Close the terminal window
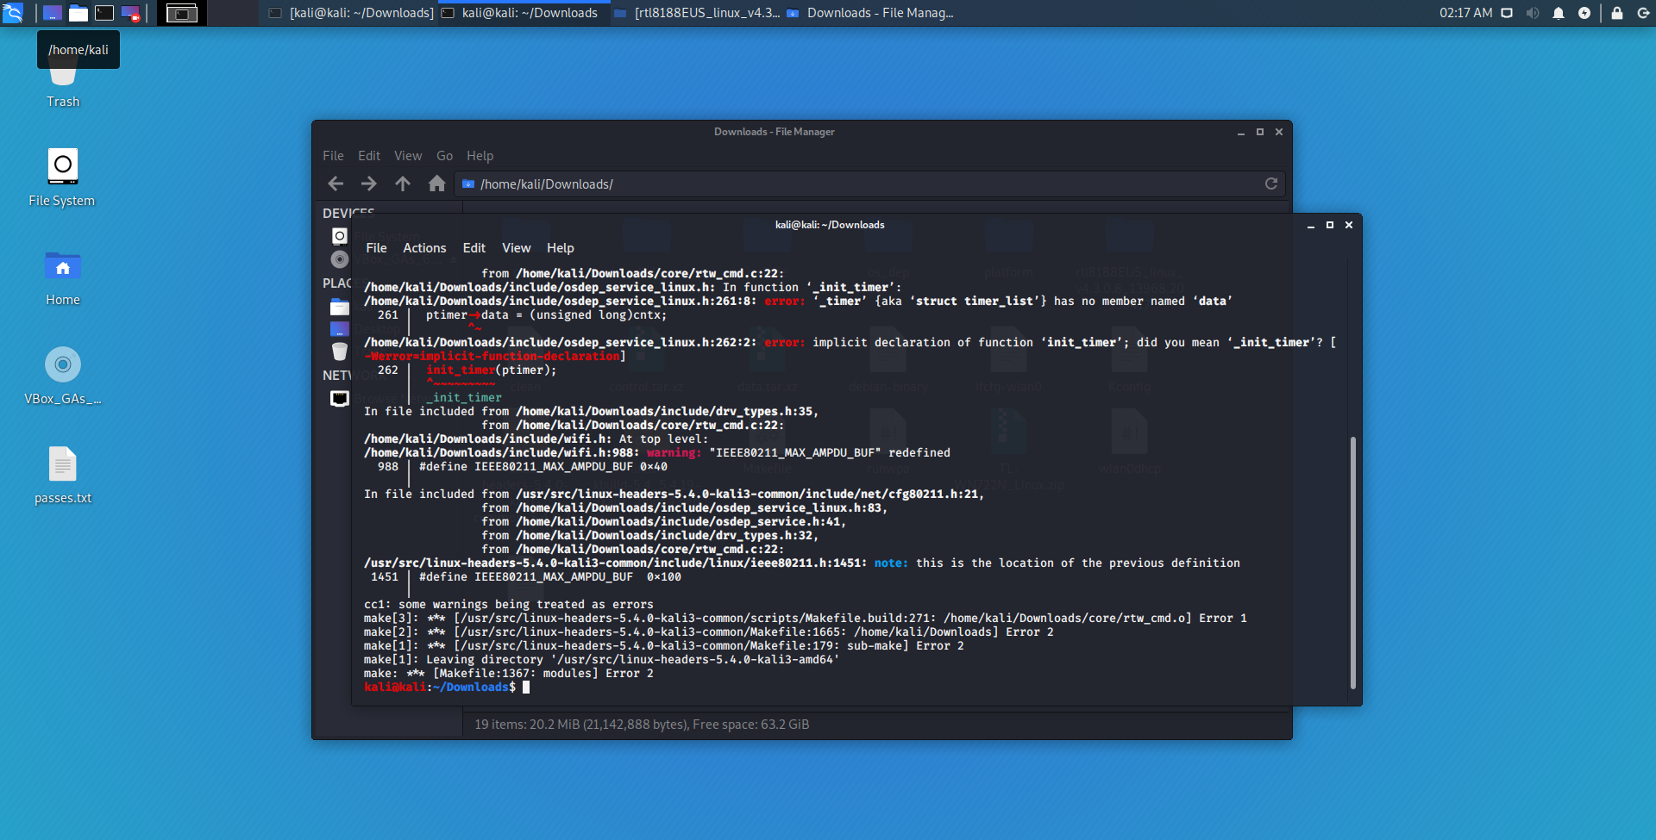This screenshot has width=1656, height=840. pos(1349,225)
